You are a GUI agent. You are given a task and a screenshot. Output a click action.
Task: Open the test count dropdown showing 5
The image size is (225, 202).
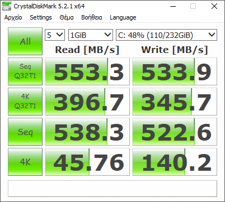click(x=55, y=35)
